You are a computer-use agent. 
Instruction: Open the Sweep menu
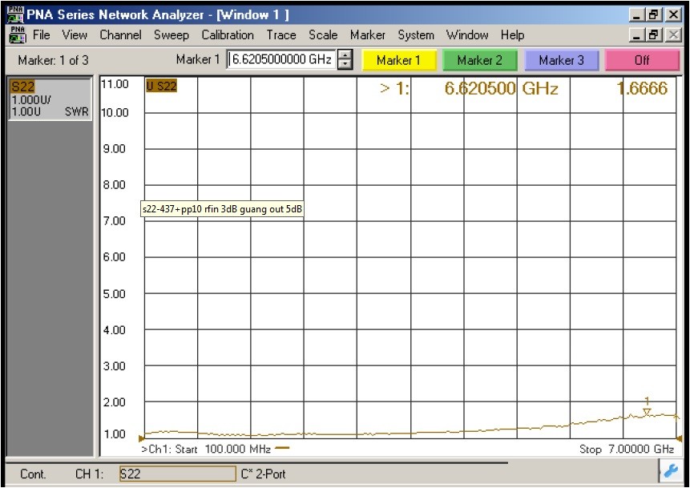click(x=171, y=34)
